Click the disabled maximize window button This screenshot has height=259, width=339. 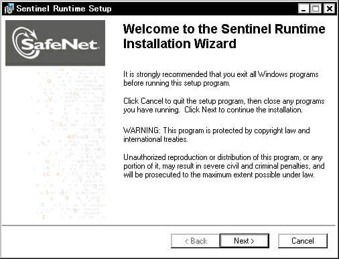(316, 9)
